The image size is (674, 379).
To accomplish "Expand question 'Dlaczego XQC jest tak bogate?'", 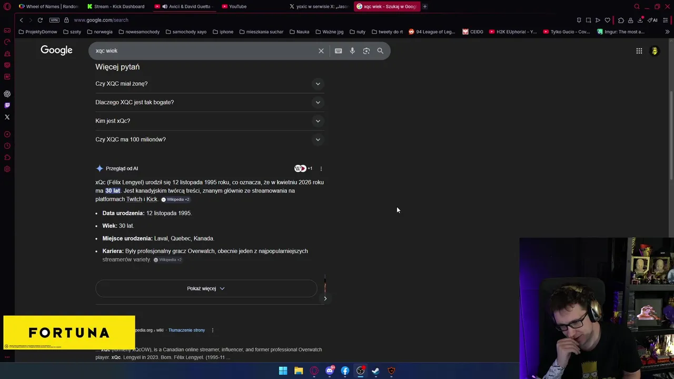I will 209,102.
